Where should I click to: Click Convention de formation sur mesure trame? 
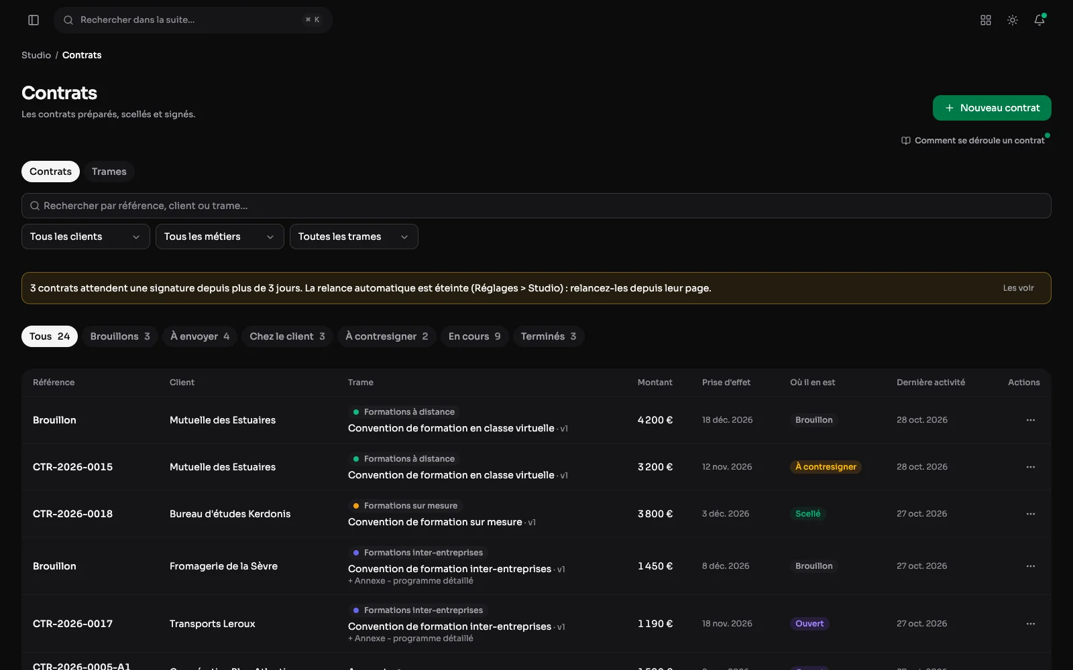tap(435, 522)
